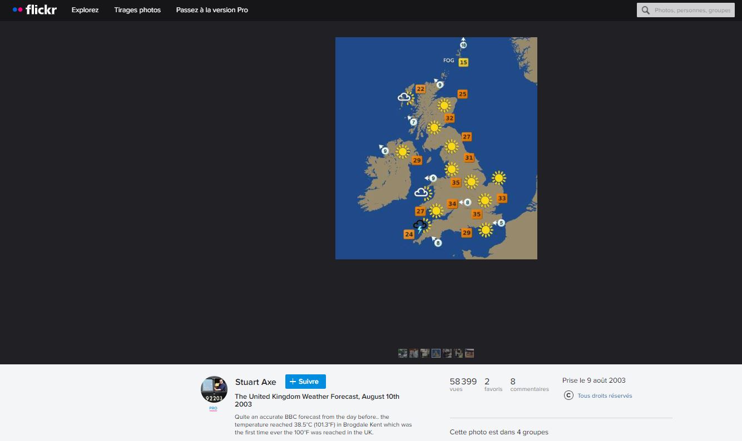Image resolution: width=742 pixels, height=441 pixels.
Task: Click the Flickr logo
Action: click(34, 10)
